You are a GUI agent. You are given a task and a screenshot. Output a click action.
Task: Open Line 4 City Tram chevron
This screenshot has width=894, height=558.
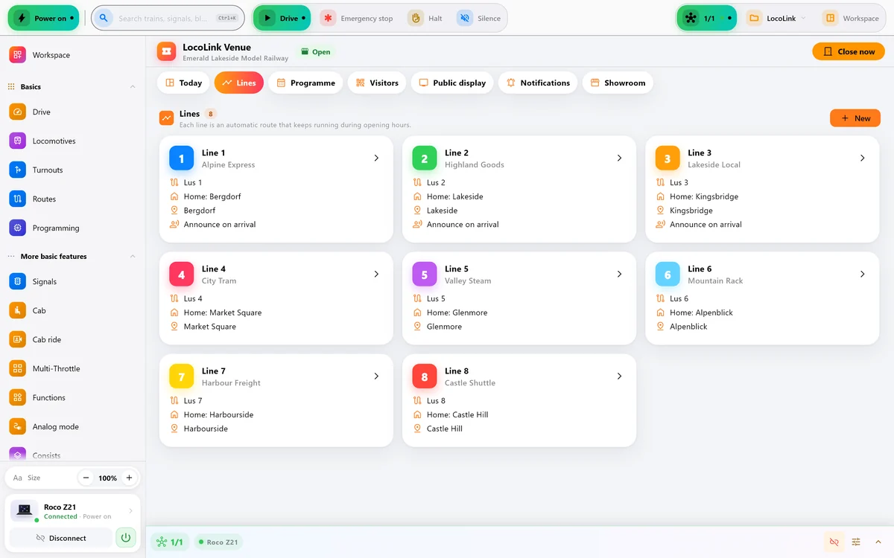[376, 274]
